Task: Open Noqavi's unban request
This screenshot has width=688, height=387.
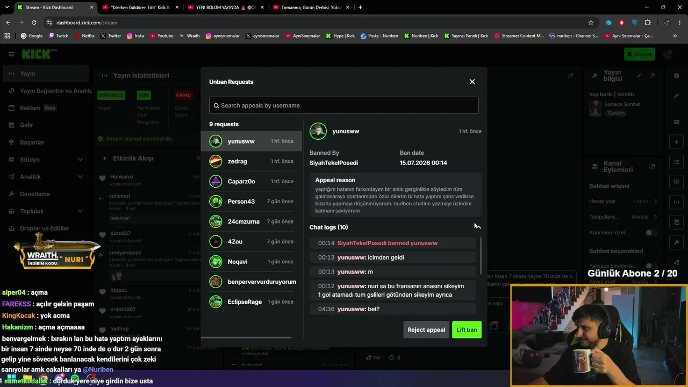Action: (252, 262)
